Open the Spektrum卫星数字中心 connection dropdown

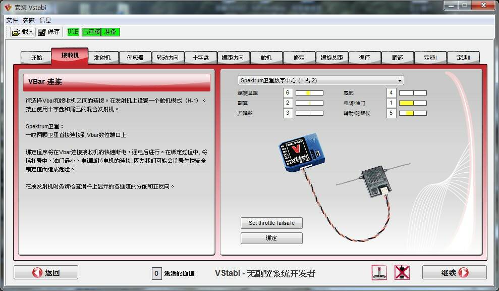(x=320, y=80)
